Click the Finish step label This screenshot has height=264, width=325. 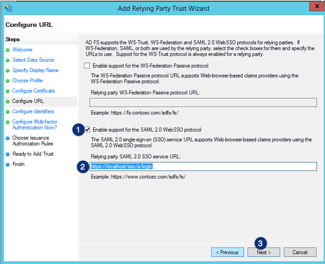tap(18, 164)
